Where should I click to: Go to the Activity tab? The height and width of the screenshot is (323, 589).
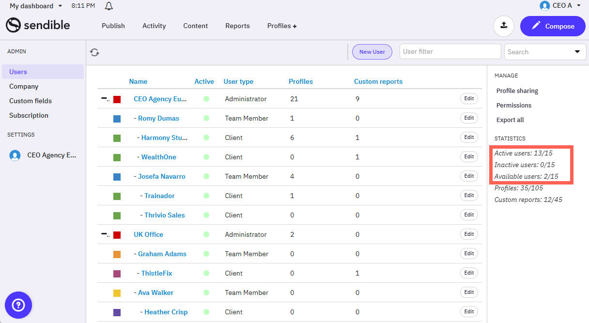(154, 26)
